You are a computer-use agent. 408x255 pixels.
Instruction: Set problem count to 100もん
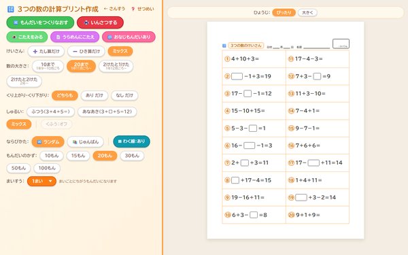coord(47,168)
